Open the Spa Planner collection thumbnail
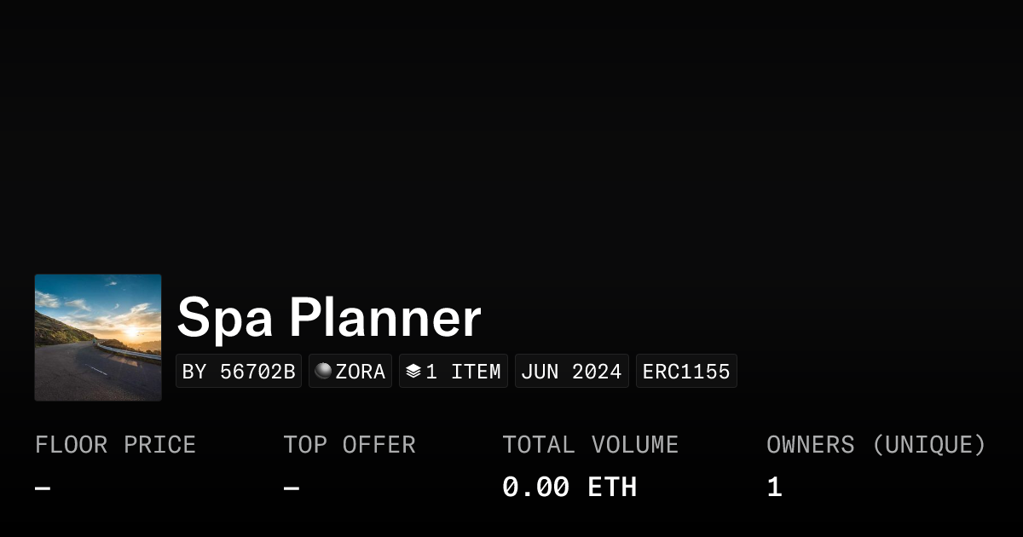This screenshot has height=537, width=1023. coord(98,338)
